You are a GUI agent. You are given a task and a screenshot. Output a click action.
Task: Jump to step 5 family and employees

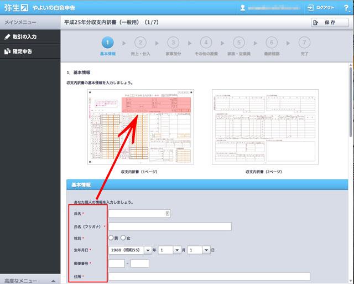click(x=238, y=43)
